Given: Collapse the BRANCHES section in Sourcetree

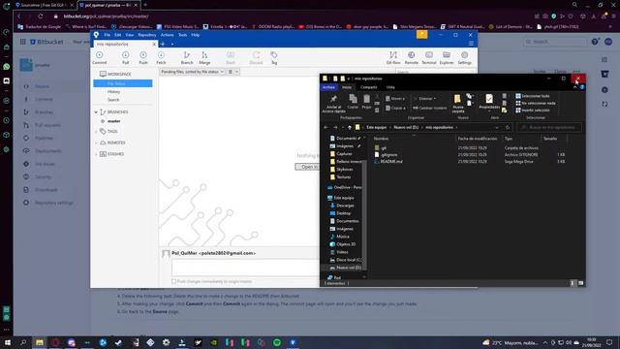Looking at the screenshot, I should click(x=96, y=112).
